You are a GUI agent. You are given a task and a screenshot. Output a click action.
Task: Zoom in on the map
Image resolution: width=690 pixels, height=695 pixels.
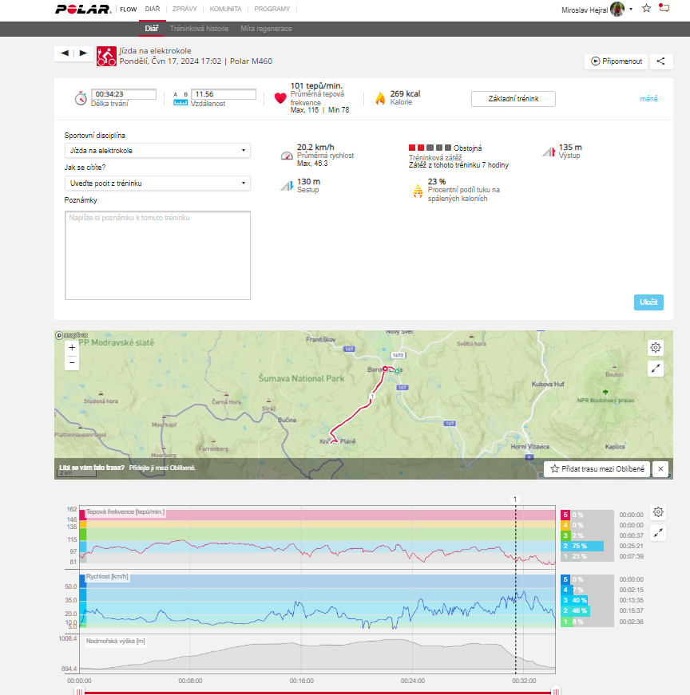72,348
